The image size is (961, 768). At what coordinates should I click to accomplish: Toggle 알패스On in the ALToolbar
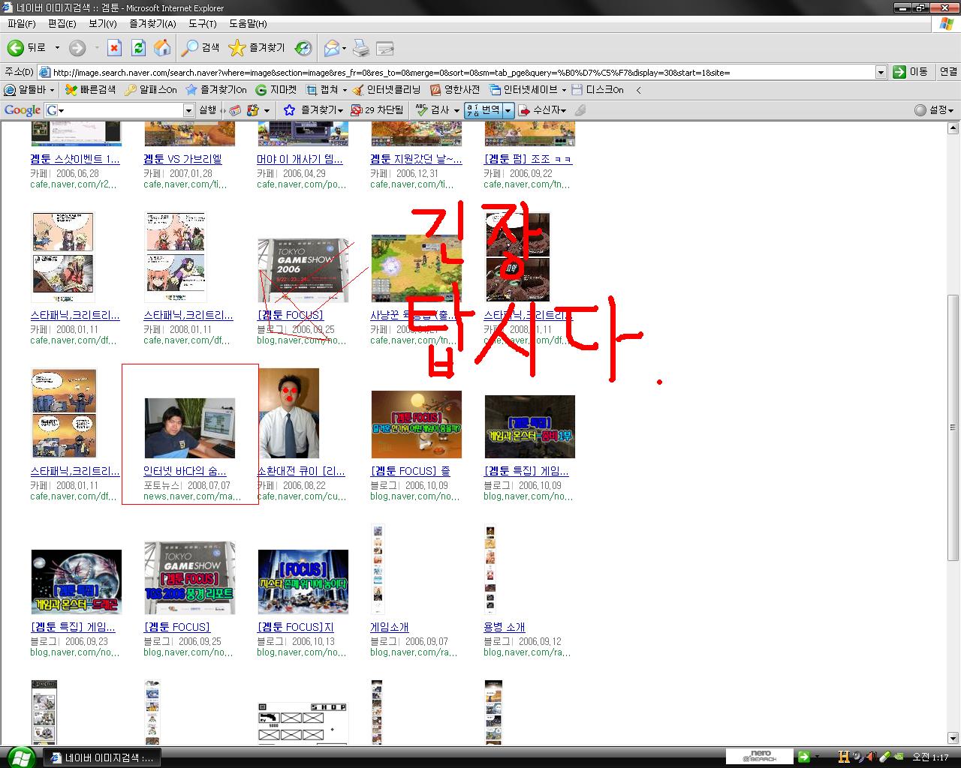pyautogui.click(x=151, y=90)
